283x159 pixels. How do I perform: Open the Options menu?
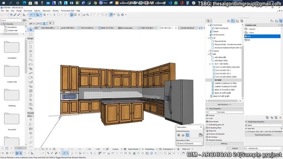click(x=37, y=11)
